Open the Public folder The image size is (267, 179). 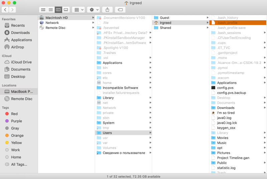238,163
